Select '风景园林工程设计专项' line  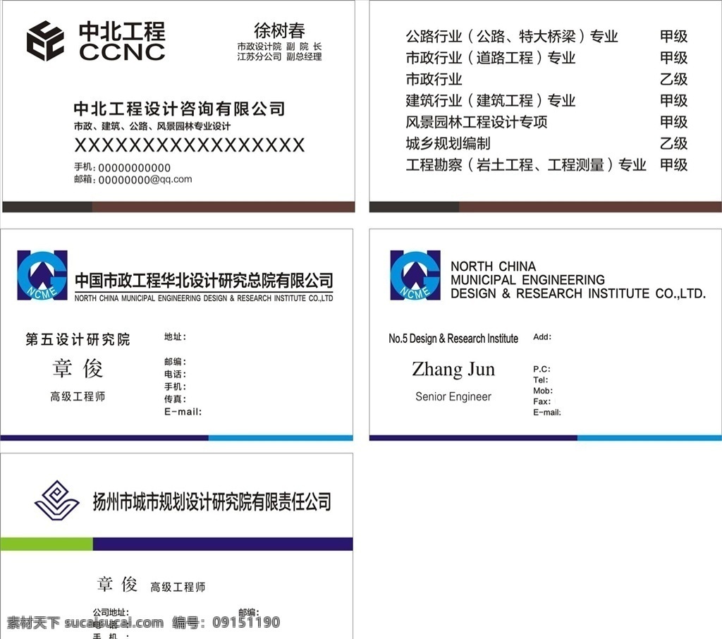[x=476, y=122]
